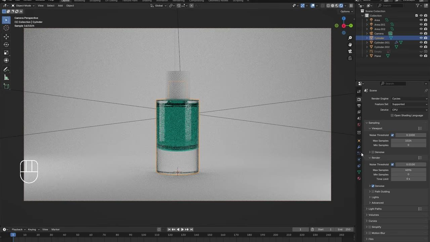This screenshot has width=430, height=242.
Task: Pause the viewport render preview
Action: click(351, 6)
